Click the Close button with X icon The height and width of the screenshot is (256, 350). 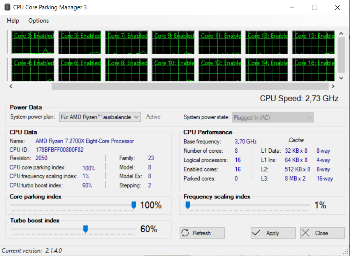pos(322,233)
